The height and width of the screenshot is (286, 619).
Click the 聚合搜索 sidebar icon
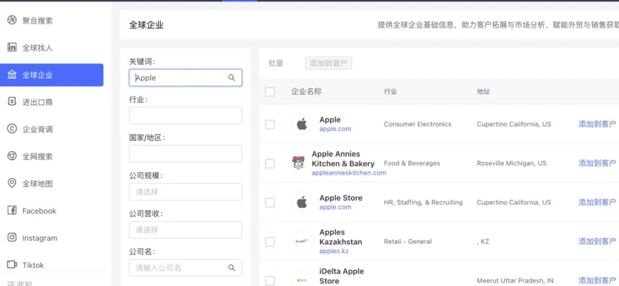[x=11, y=21]
